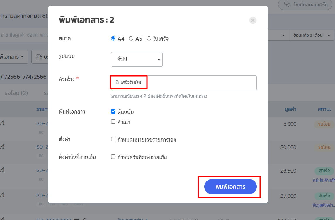The image size is (335, 220).
Task: Open the รูปแบบ dropdown showing ทั่วไป
Action: pyautogui.click(x=137, y=59)
